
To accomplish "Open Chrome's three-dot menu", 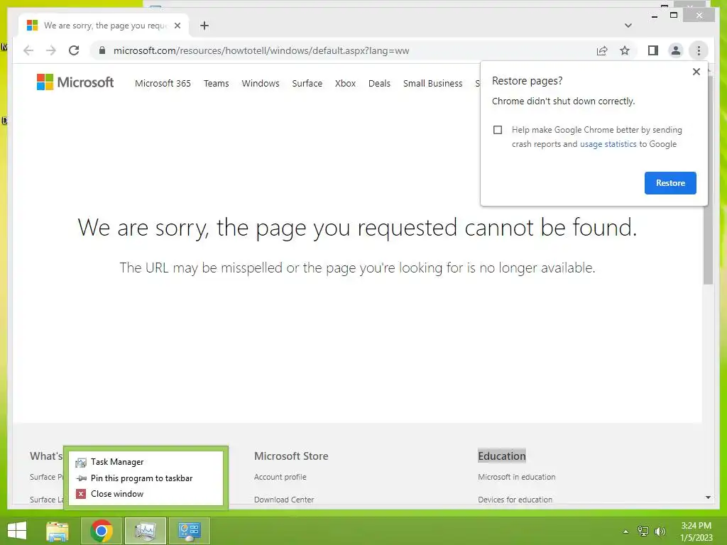I will (699, 50).
